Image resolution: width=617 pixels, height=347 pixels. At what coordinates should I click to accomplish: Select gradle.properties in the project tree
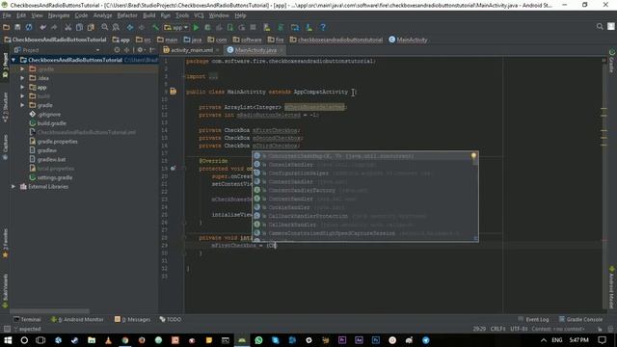tap(58, 142)
